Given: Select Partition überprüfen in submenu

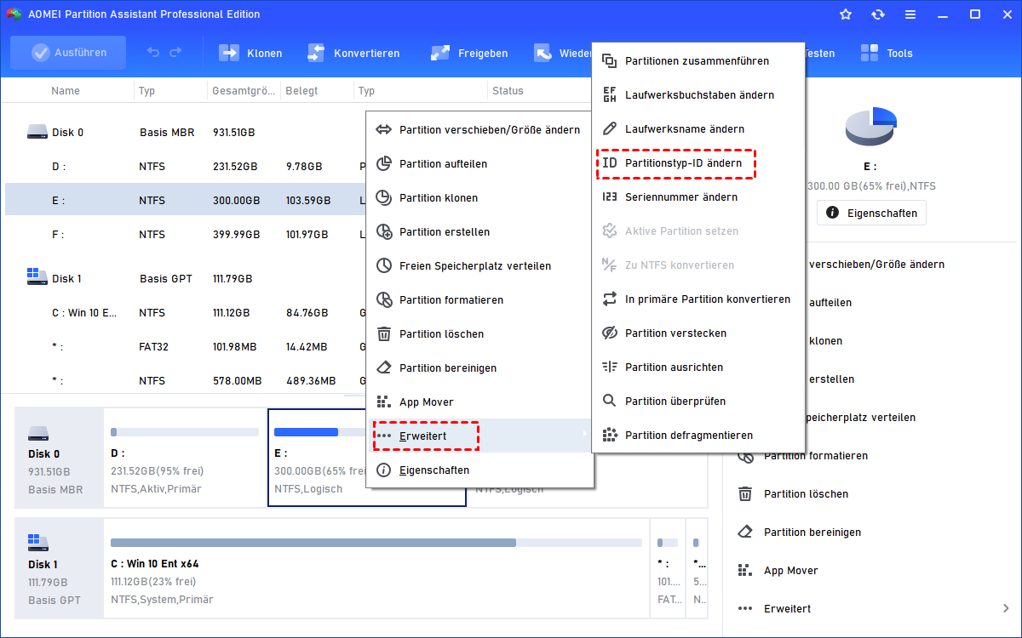Looking at the screenshot, I should coord(698,401).
